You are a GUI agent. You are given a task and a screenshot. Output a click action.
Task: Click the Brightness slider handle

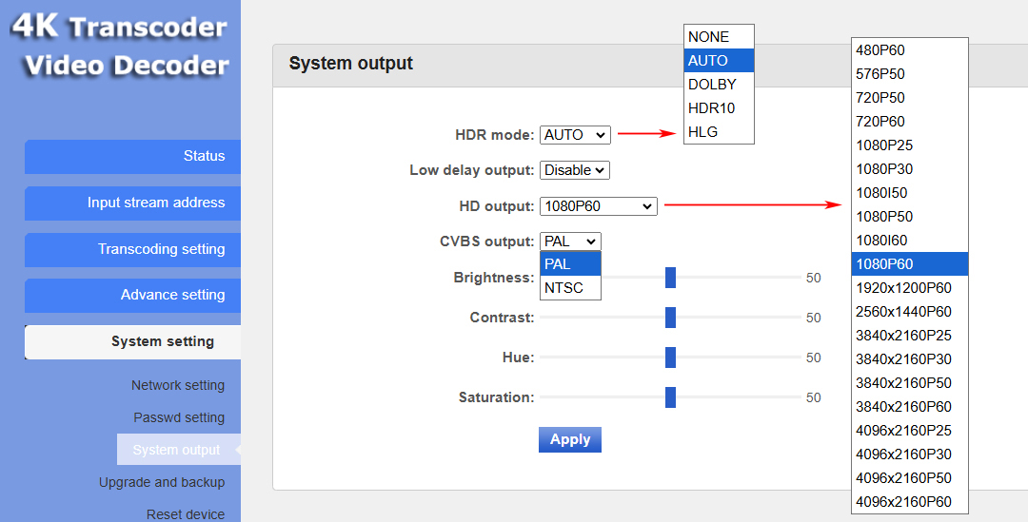(x=670, y=278)
